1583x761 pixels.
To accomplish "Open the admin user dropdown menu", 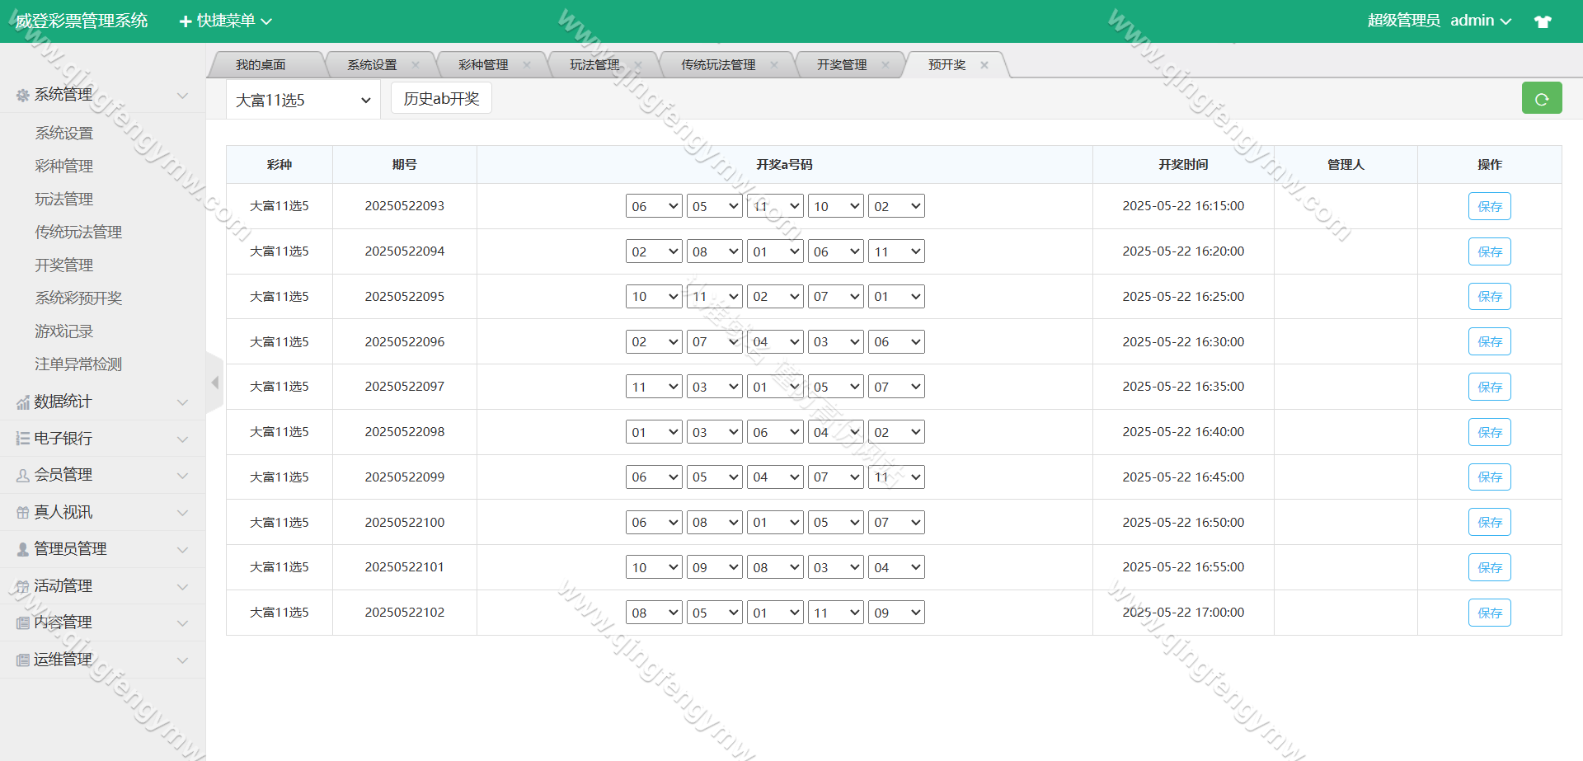I will click(1480, 21).
